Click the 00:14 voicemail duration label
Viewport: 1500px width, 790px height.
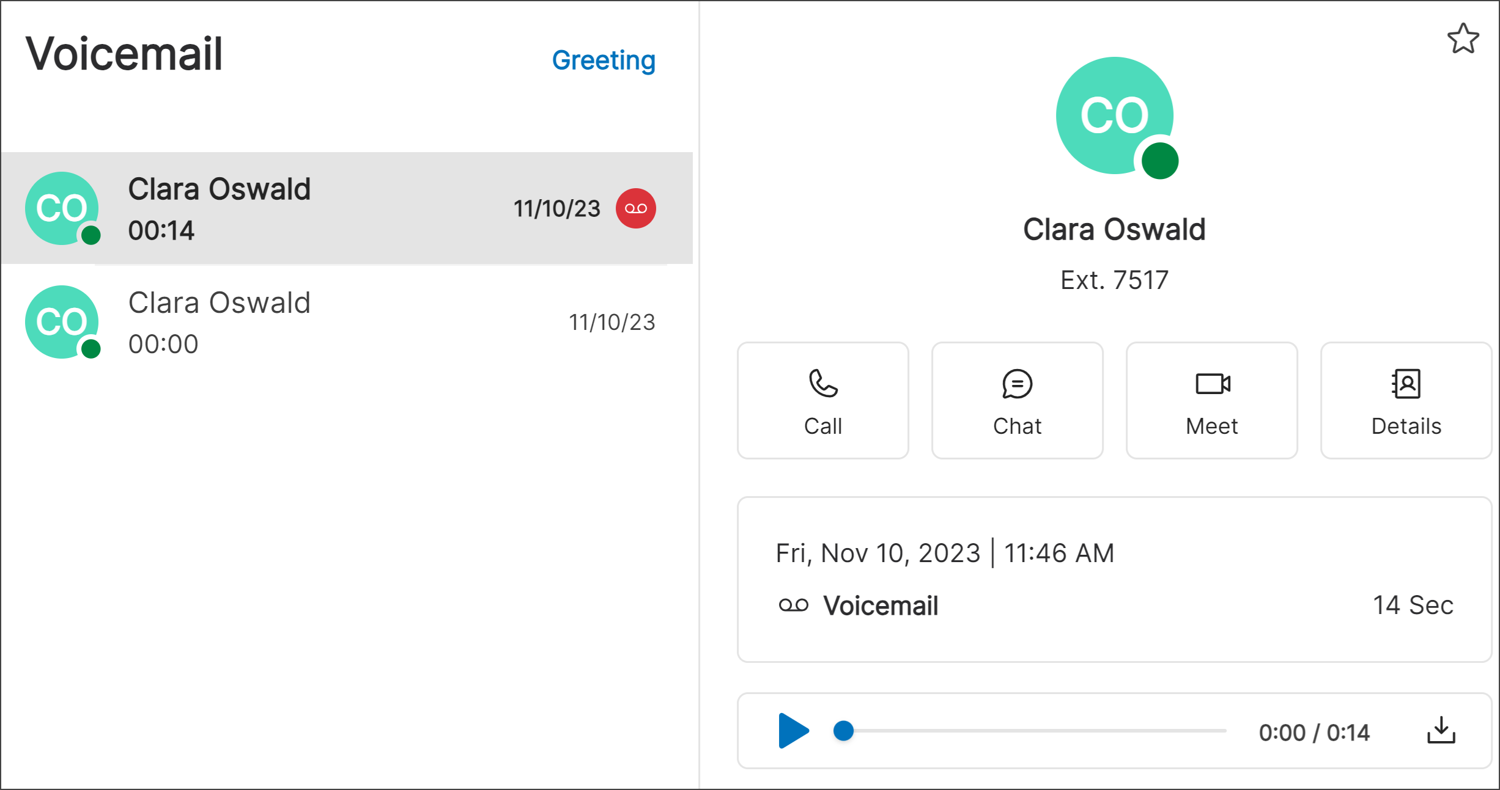click(x=161, y=230)
